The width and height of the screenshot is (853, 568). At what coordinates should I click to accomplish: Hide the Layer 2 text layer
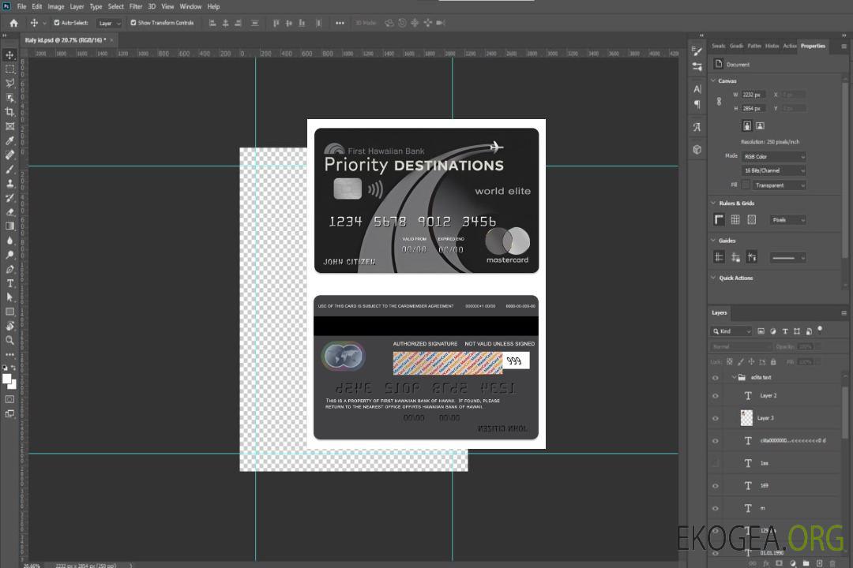[x=716, y=396]
